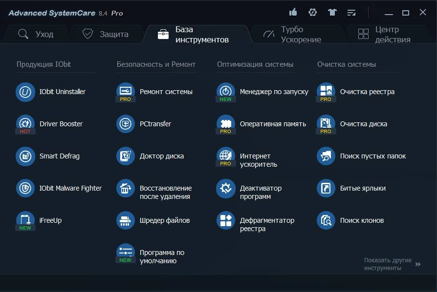Click the Оптимизация системы heading
This screenshot has width=437, height=292.
[x=255, y=64]
